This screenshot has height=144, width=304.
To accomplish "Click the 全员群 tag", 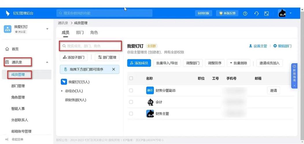I will pos(152,46).
